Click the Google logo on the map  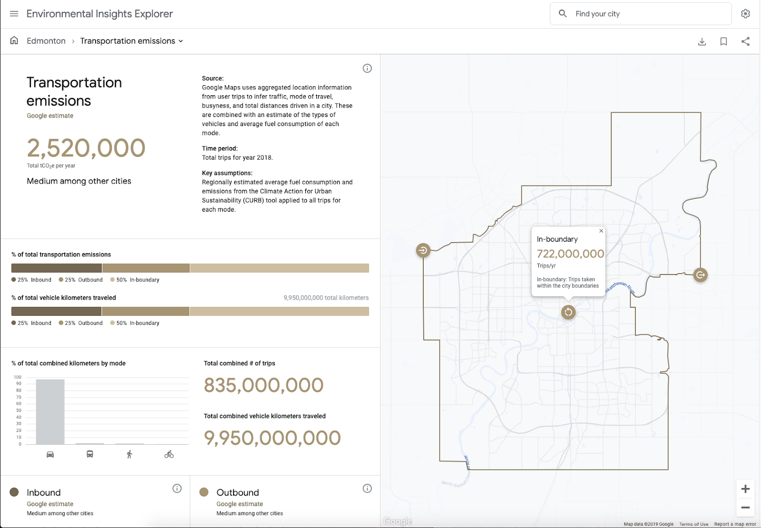398,521
